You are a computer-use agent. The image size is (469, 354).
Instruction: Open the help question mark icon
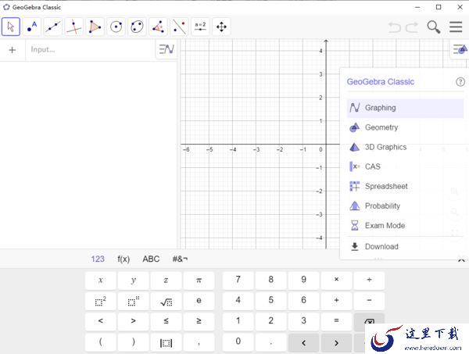(460, 81)
